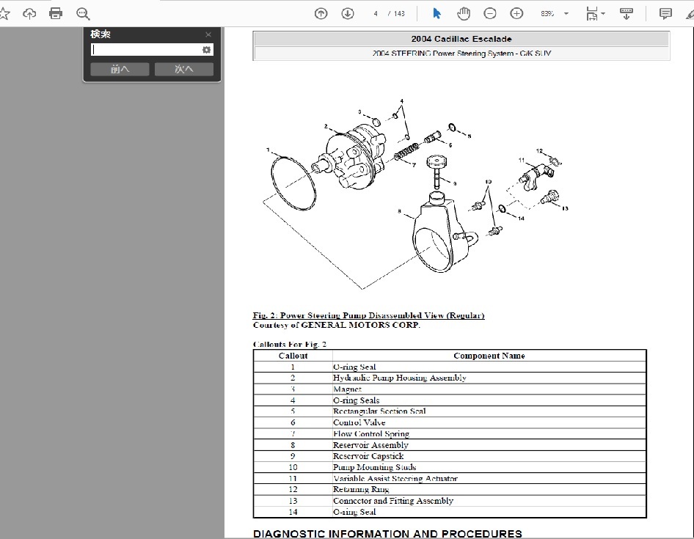Viewport: 694px width, 539px height.
Task: Click the search text input field
Action: [146, 50]
